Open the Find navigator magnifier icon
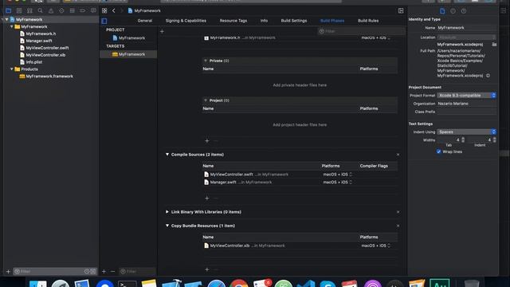The height and width of the screenshot is (287, 510). click(40, 10)
